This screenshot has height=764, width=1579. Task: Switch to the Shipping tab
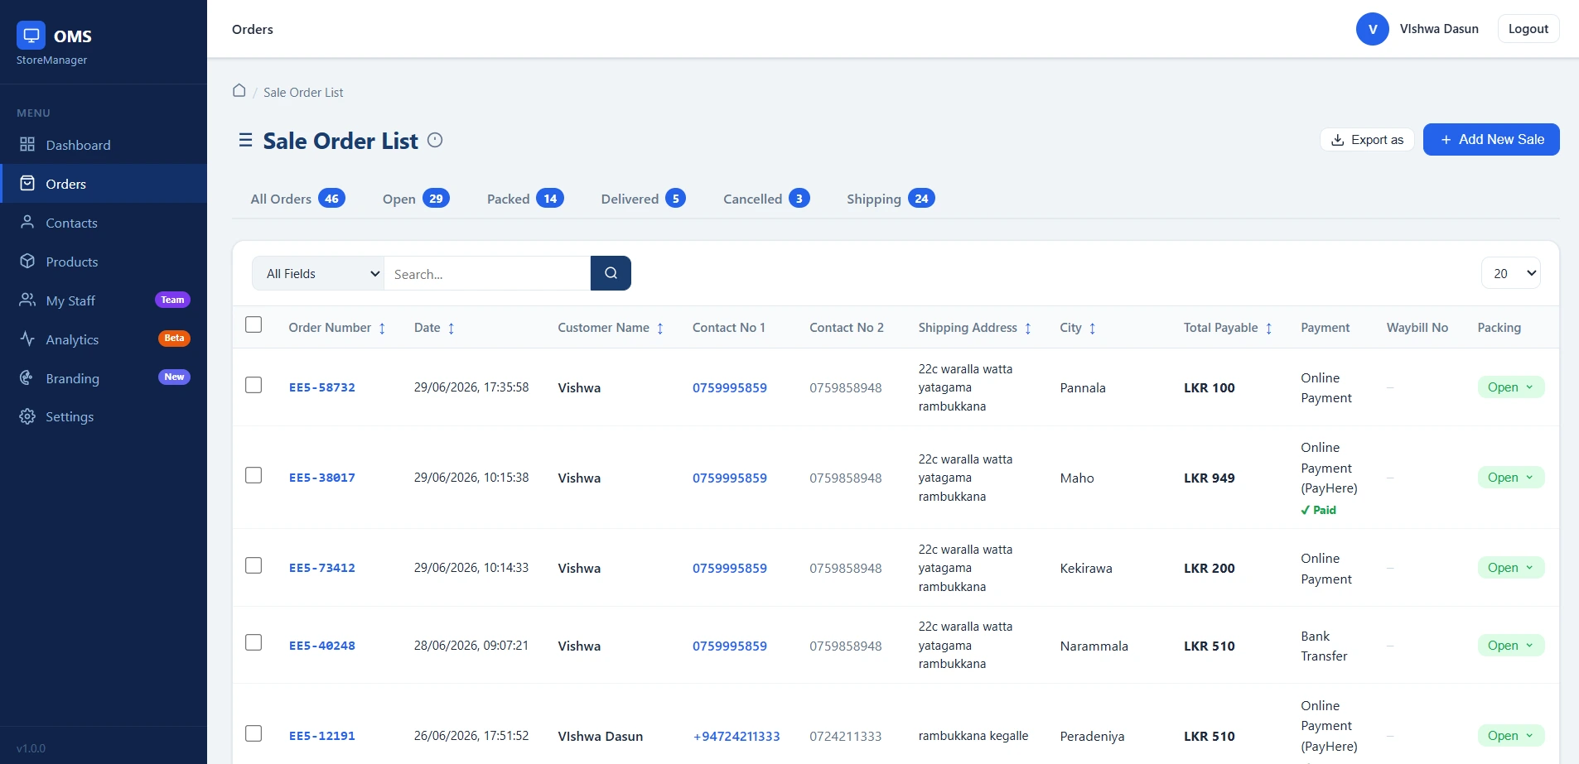click(891, 199)
